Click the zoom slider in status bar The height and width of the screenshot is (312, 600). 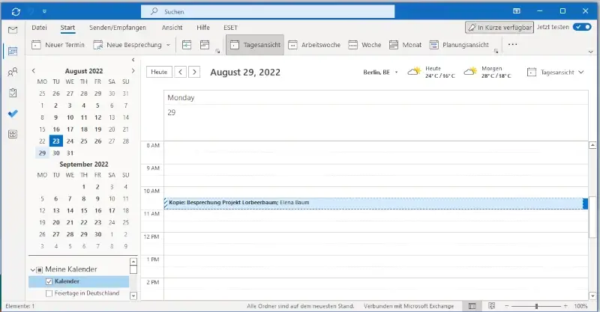pos(535,307)
